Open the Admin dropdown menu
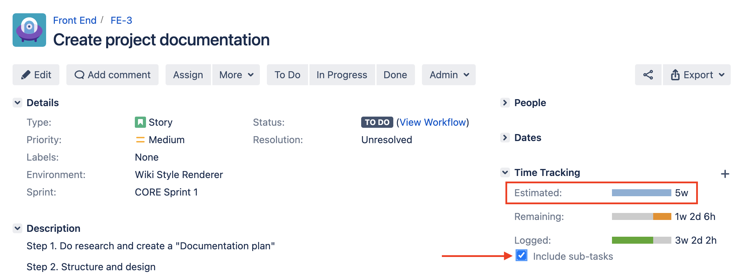 (449, 75)
